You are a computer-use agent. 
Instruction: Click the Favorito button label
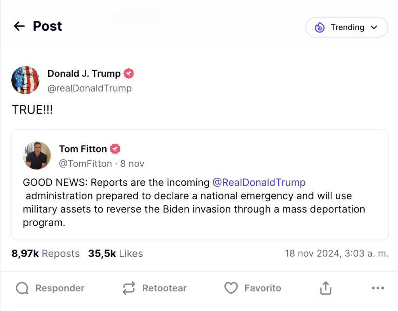(x=263, y=288)
